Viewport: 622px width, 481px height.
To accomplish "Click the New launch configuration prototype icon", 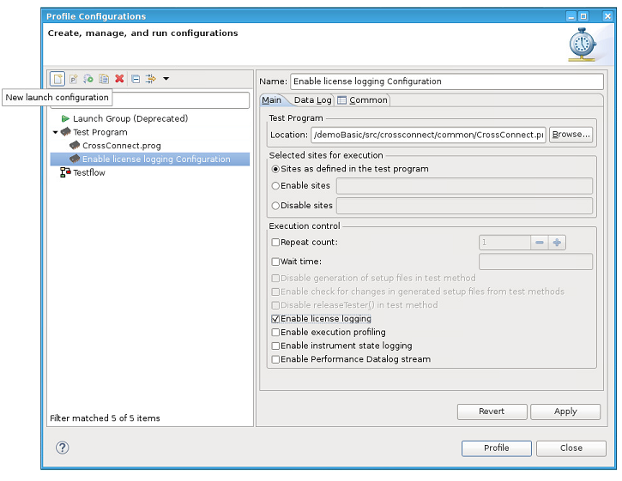I will (x=74, y=79).
